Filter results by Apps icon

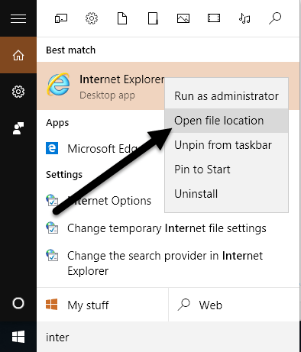61,18
